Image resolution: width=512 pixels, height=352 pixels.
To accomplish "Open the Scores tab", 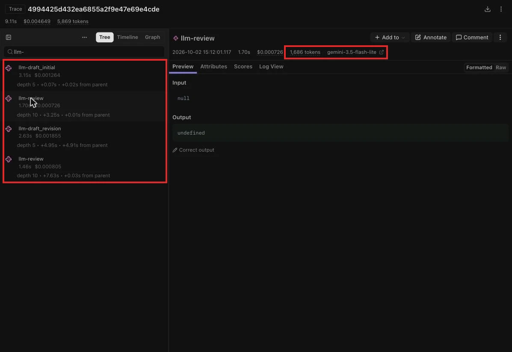I will coord(243,67).
